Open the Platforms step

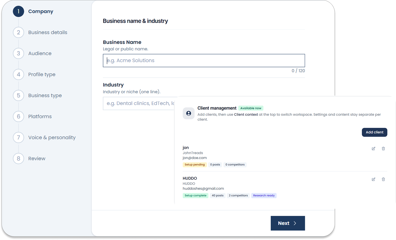40,116
